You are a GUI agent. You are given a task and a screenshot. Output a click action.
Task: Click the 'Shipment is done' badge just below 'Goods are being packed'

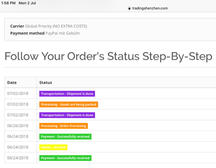click(x=67, y=115)
